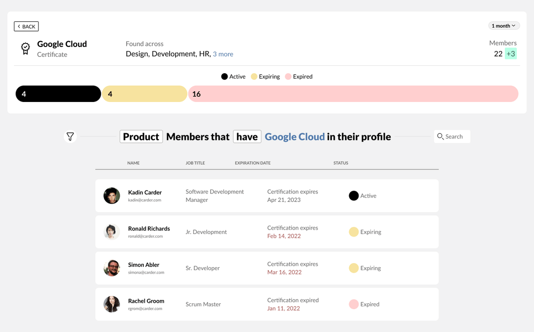Click the Google Cloud certificate badge icon
This screenshot has width=534, height=332.
click(25, 48)
